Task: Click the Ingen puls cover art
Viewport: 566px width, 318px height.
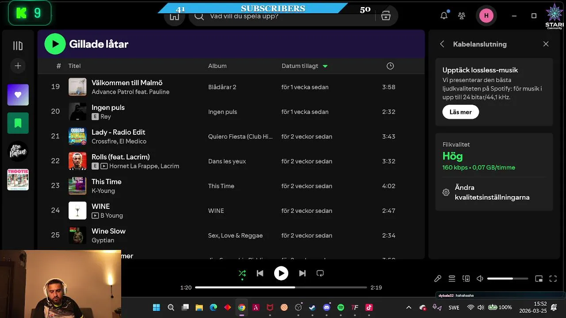Action: pos(77,112)
